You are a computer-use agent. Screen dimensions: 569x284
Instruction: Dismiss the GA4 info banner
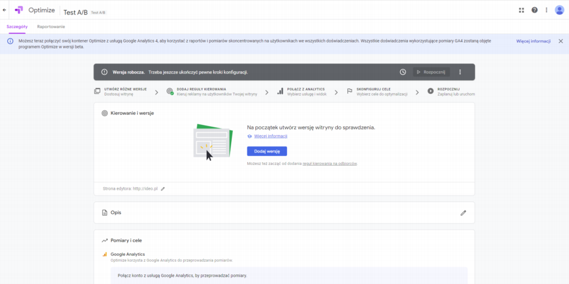561,41
